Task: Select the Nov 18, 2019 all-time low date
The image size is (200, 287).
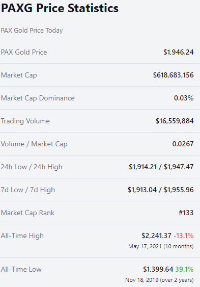Action: click(x=142, y=280)
